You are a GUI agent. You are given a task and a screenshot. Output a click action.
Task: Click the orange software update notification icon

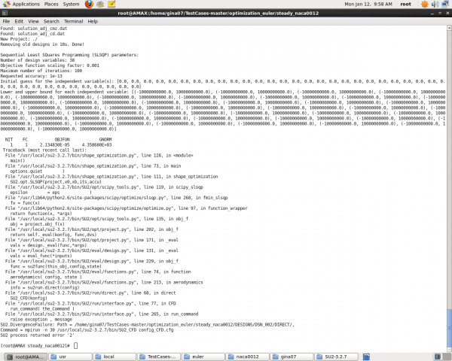pos(425,4)
